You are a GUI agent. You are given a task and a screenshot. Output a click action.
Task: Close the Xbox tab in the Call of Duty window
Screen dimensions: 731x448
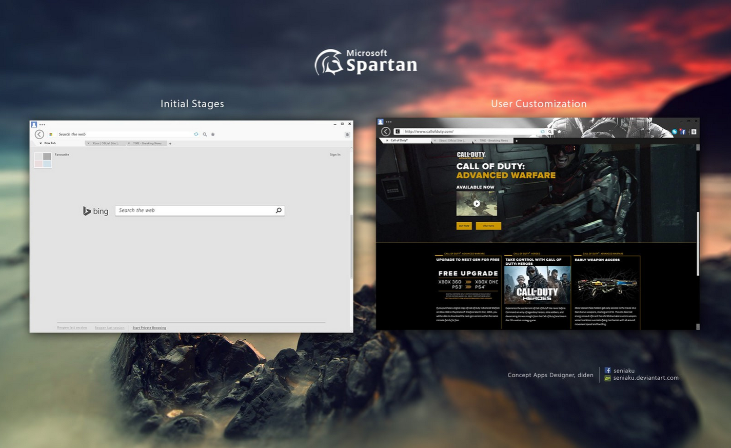435,140
